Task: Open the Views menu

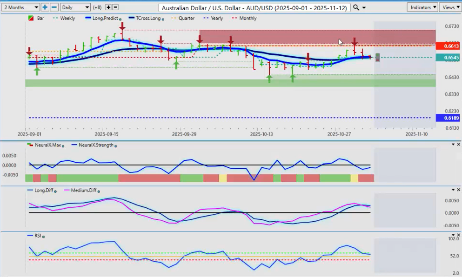Action: (x=450, y=7)
